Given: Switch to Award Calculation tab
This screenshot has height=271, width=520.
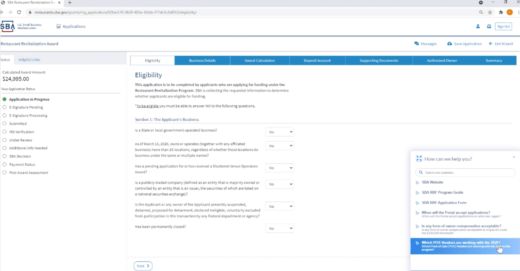Looking at the screenshot, I should 260,60.
